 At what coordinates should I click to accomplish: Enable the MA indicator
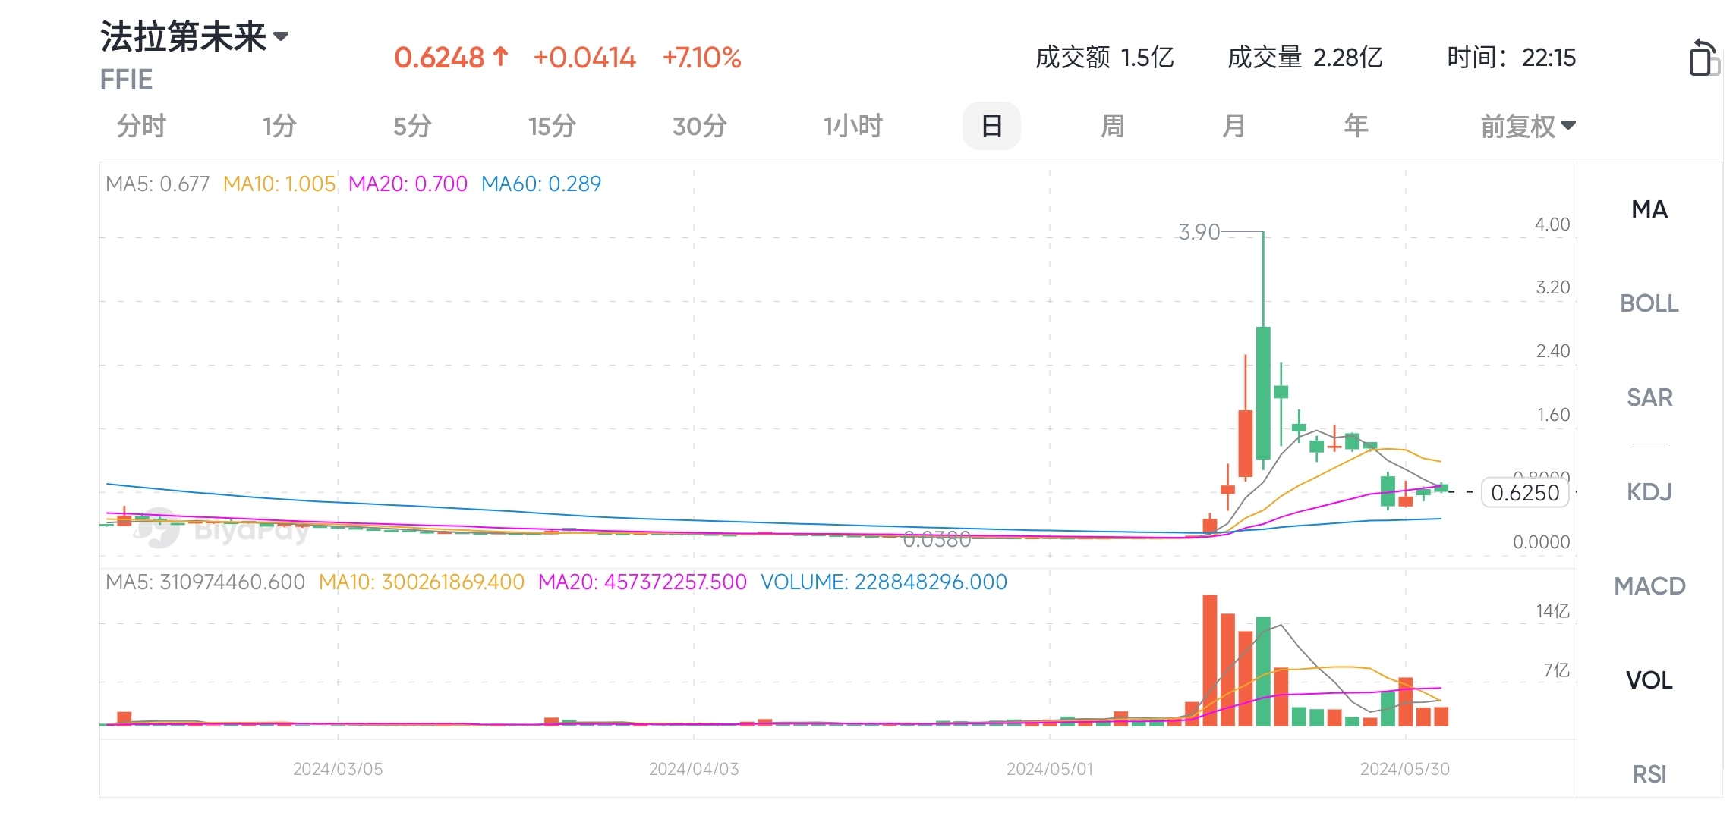click(x=1649, y=209)
